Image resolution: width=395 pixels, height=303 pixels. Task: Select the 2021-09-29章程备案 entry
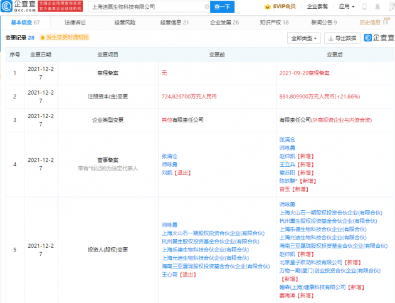pos(304,73)
